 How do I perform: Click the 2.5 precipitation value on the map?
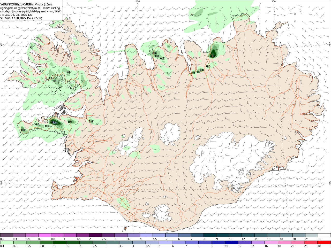click(x=213, y=56)
